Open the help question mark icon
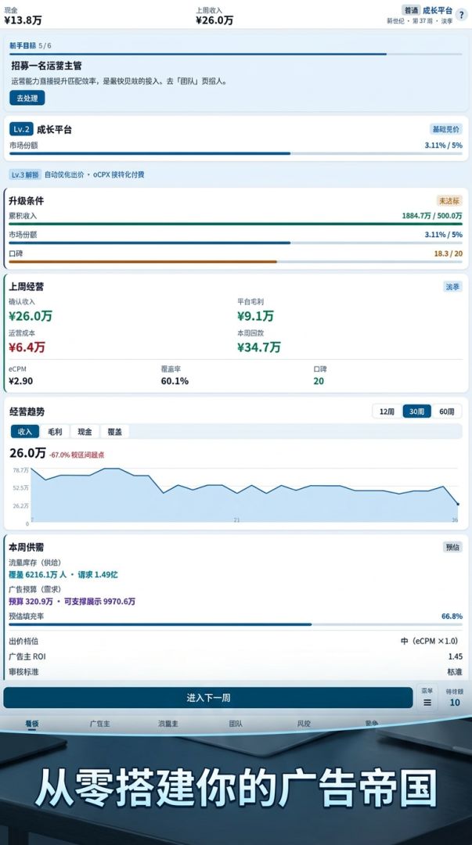 461,15
